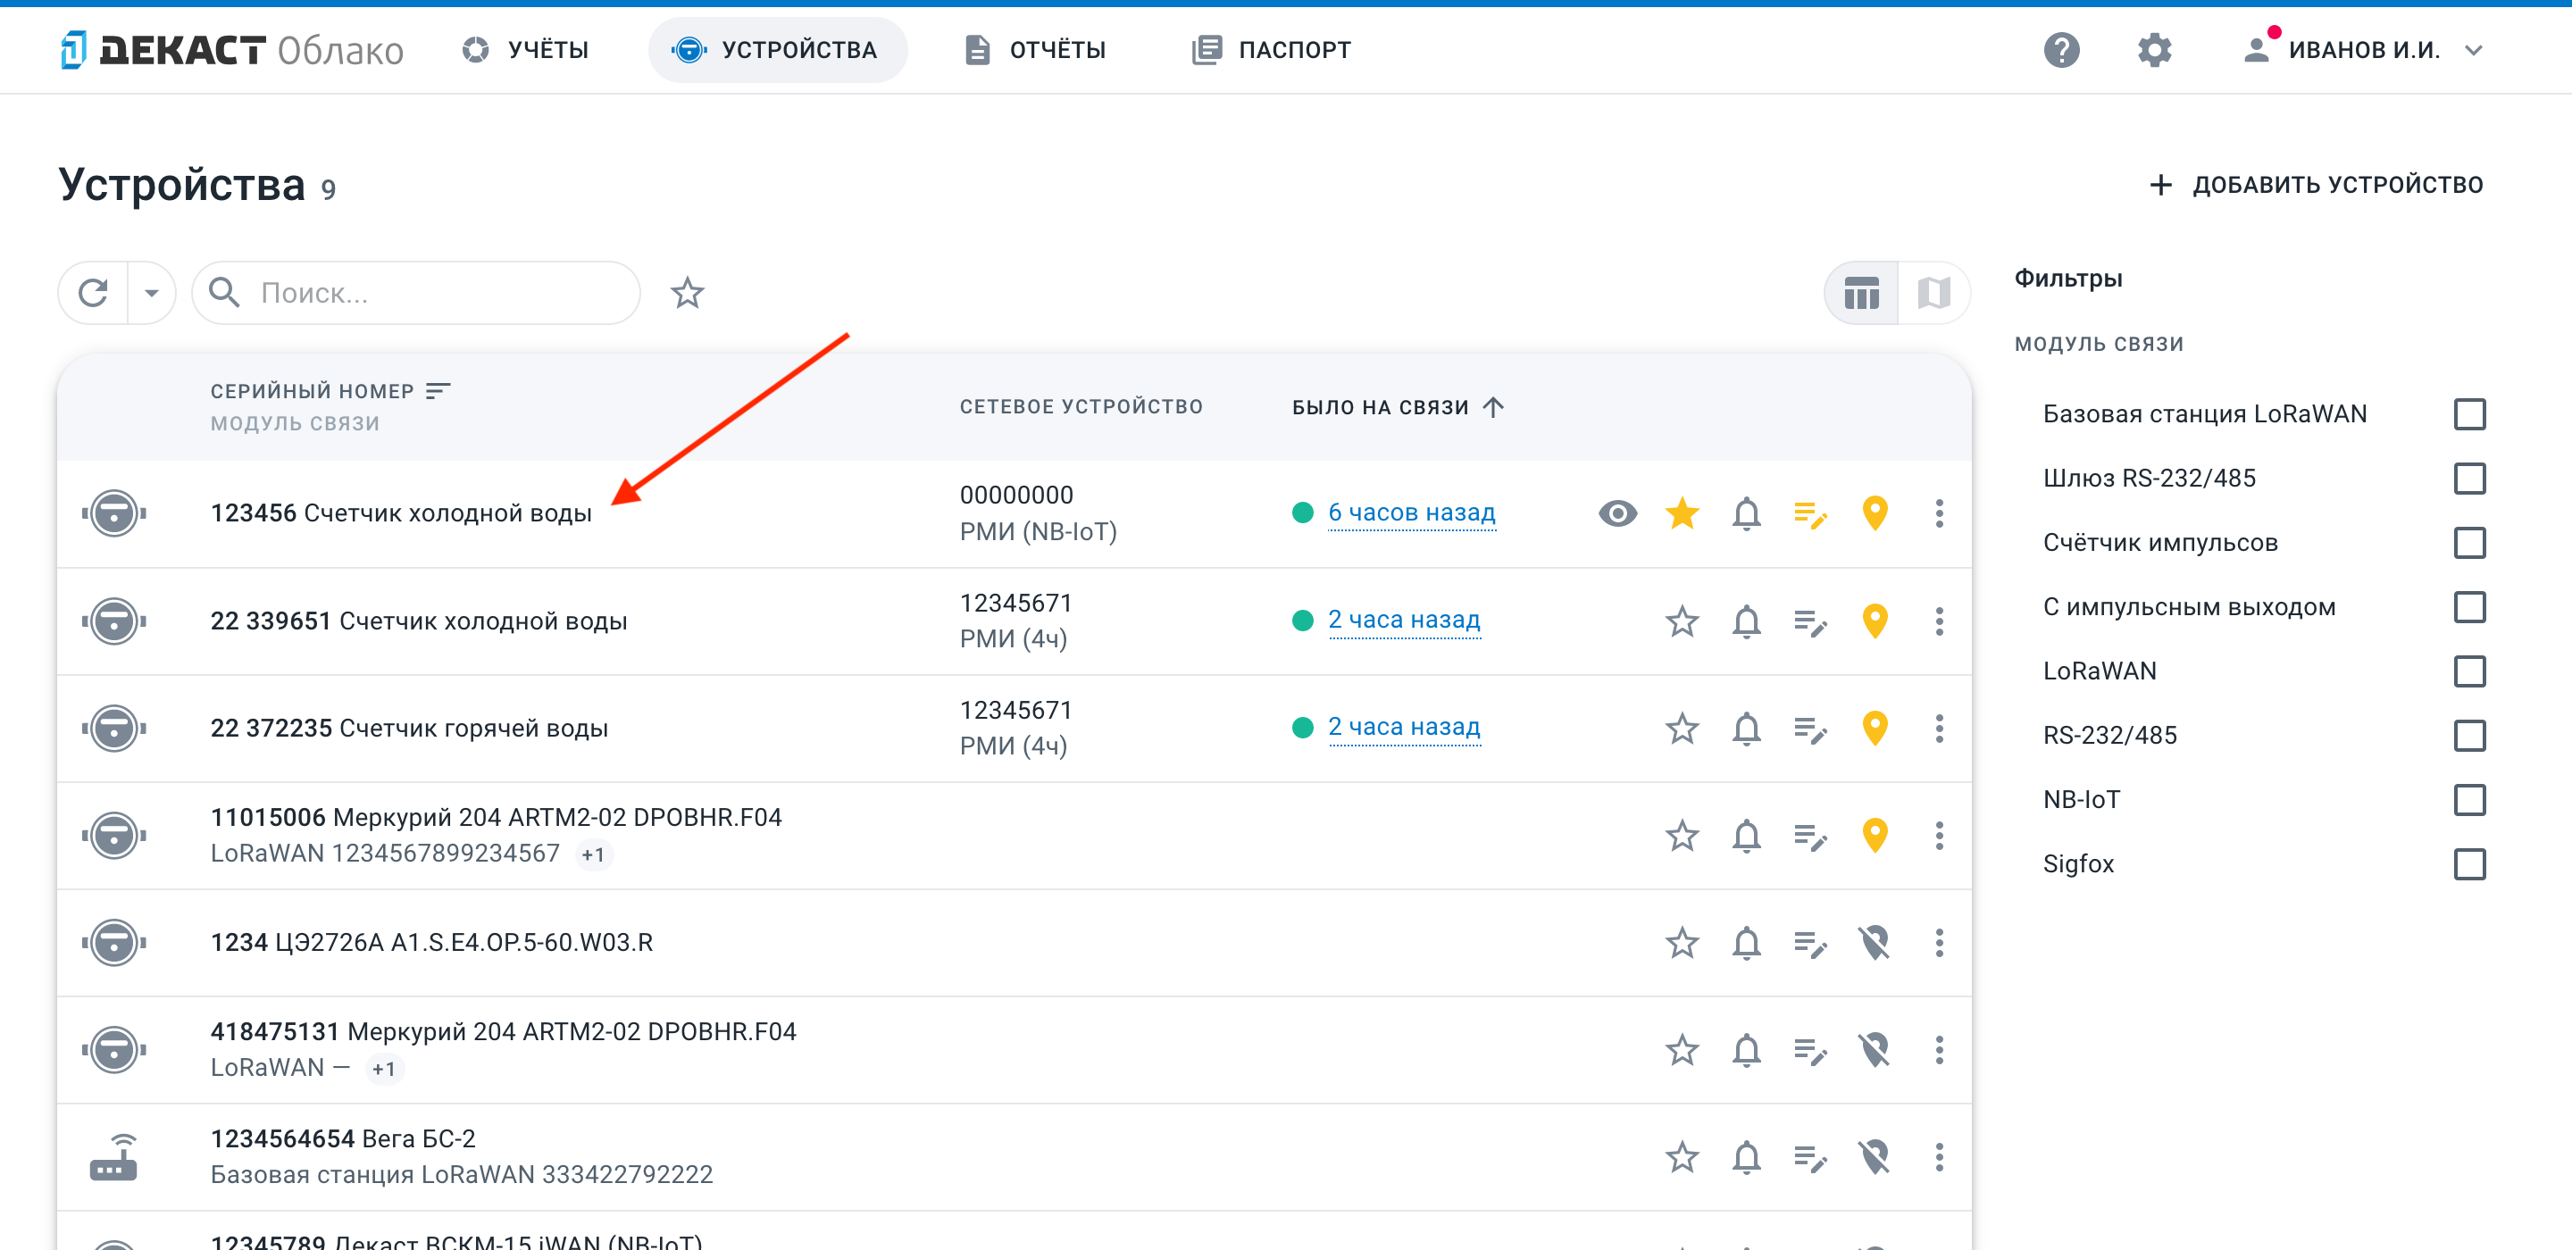Check Sigfox filter checkbox
The height and width of the screenshot is (1250, 2572).
[x=2469, y=863]
